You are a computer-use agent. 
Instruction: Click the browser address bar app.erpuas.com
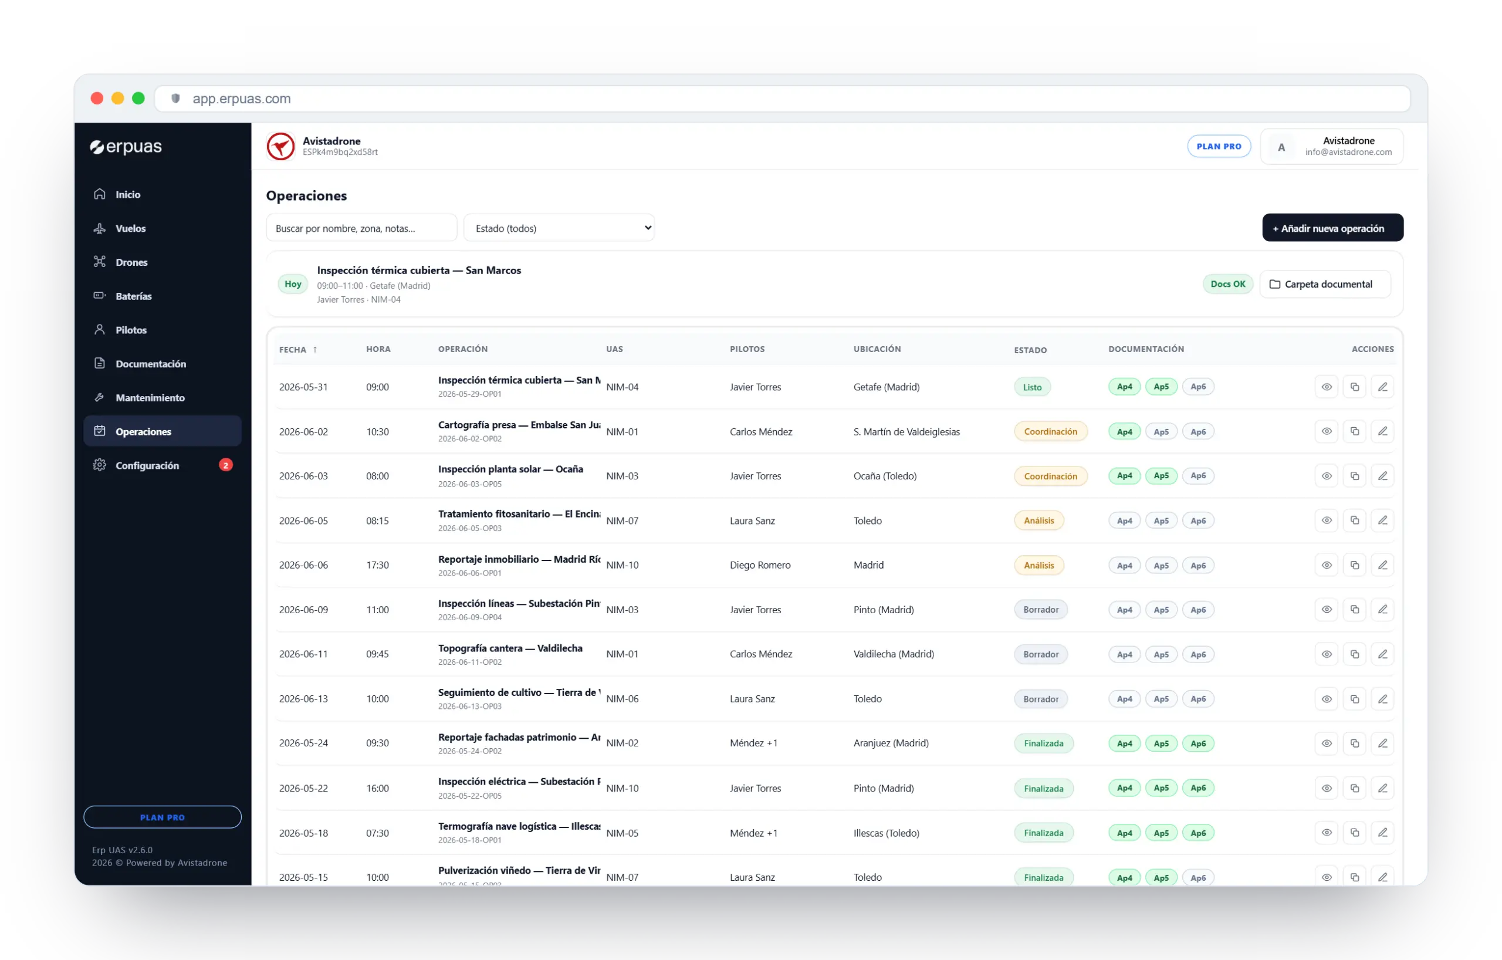tap(782, 99)
